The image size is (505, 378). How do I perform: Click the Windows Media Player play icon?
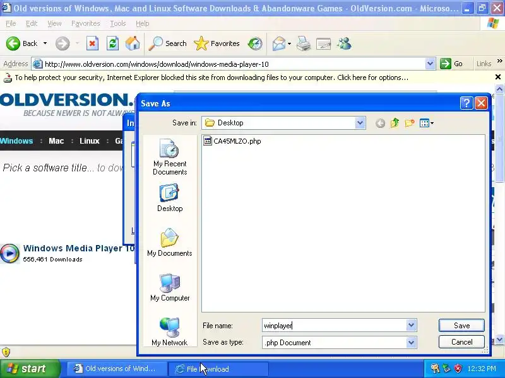(9, 253)
